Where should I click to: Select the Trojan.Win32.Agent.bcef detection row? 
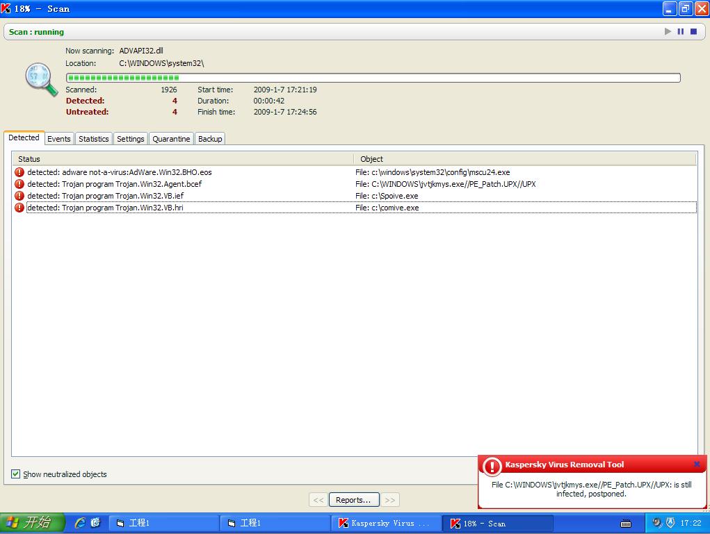pyautogui.click(x=355, y=184)
